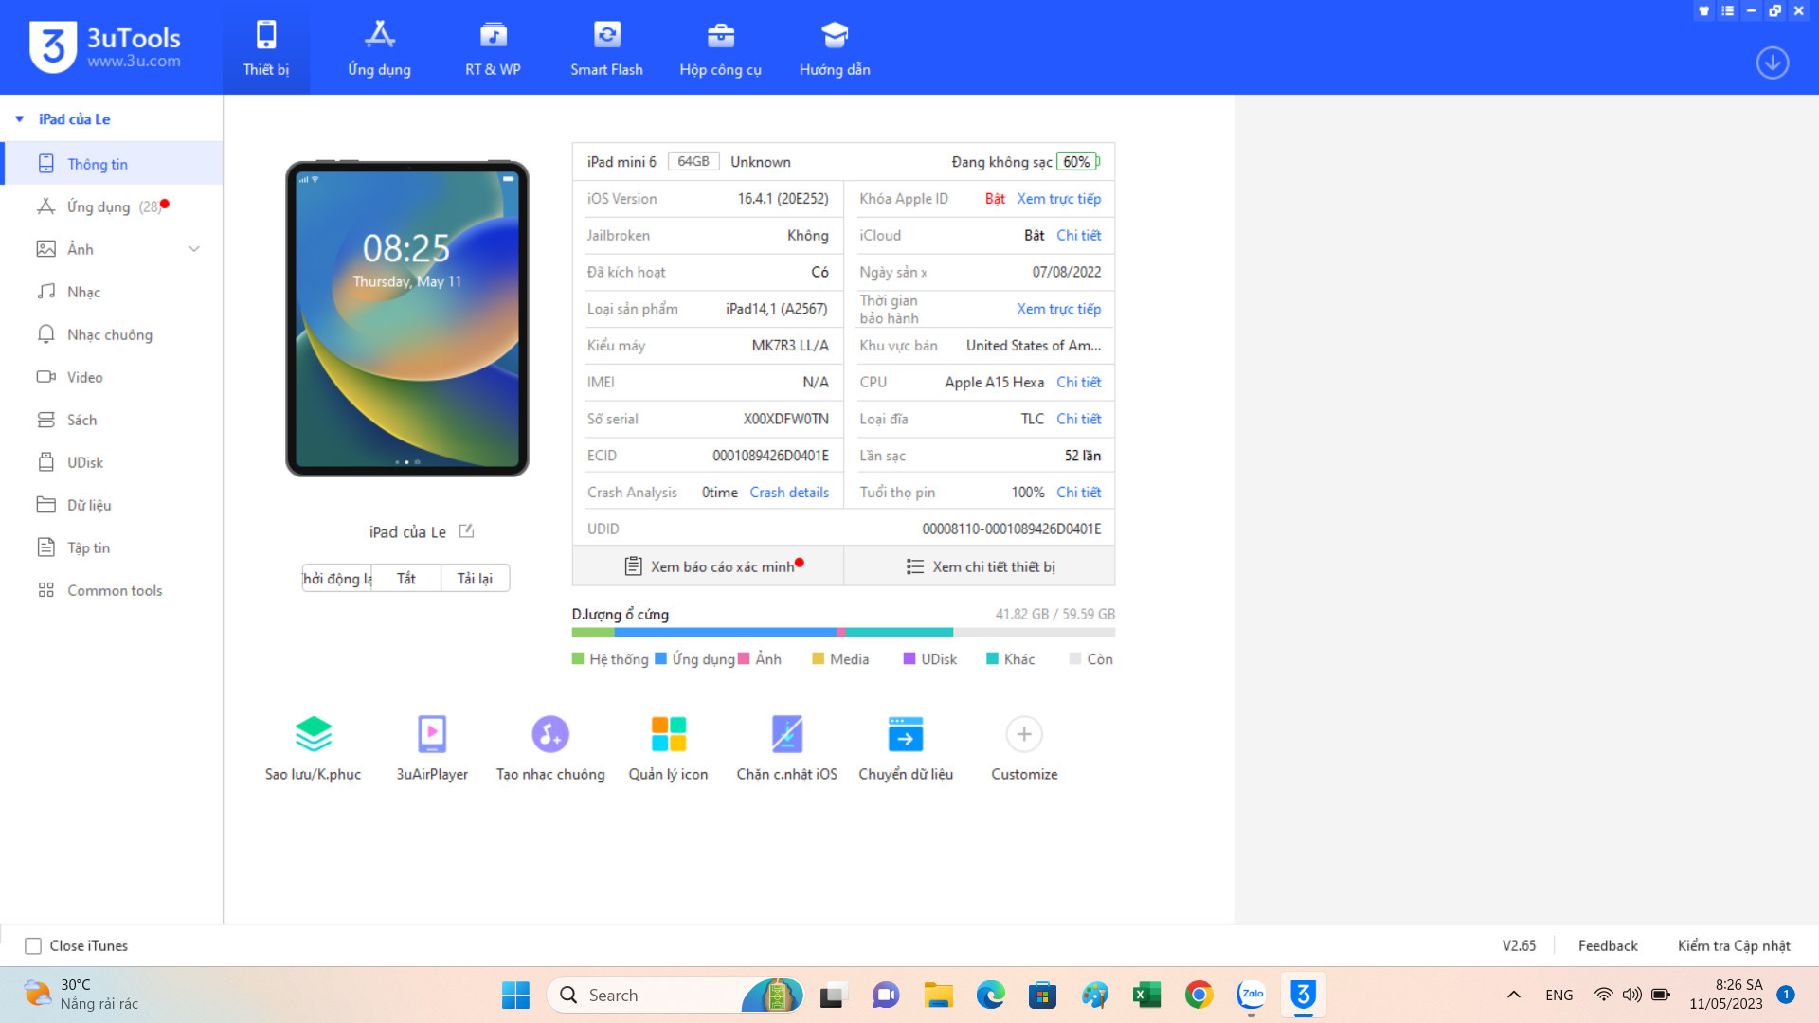Toggle the Close iTunes checkbox
This screenshot has height=1023, width=1819.
(x=33, y=945)
